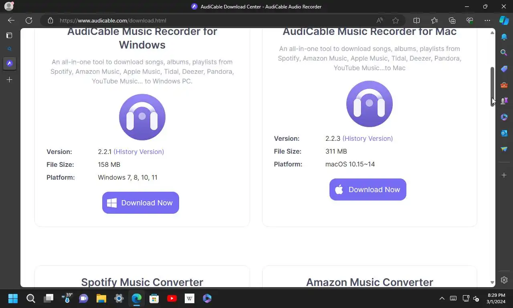This screenshot has height=308, width=513.
Task: Open split screen view
Action: pos(416,20)
